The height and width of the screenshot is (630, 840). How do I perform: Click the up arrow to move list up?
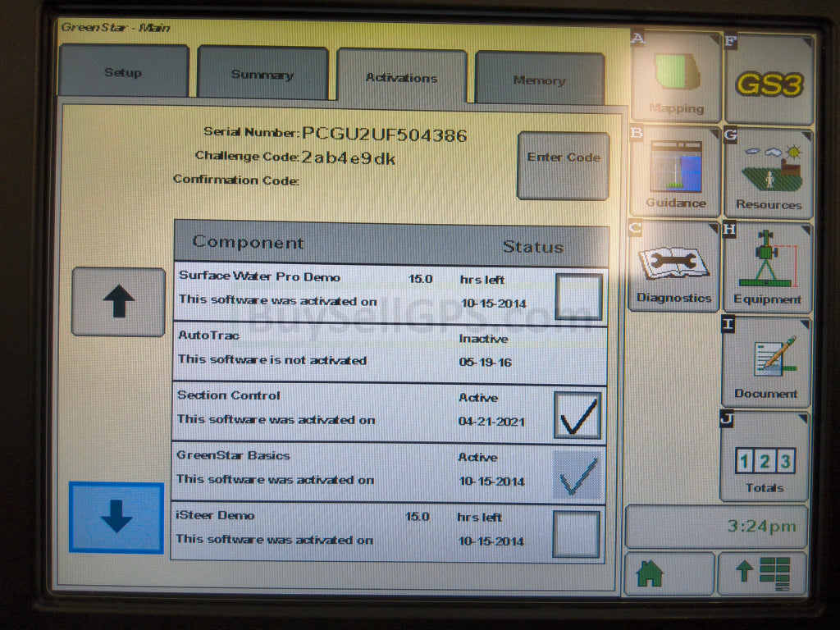[x=118, y=302]
